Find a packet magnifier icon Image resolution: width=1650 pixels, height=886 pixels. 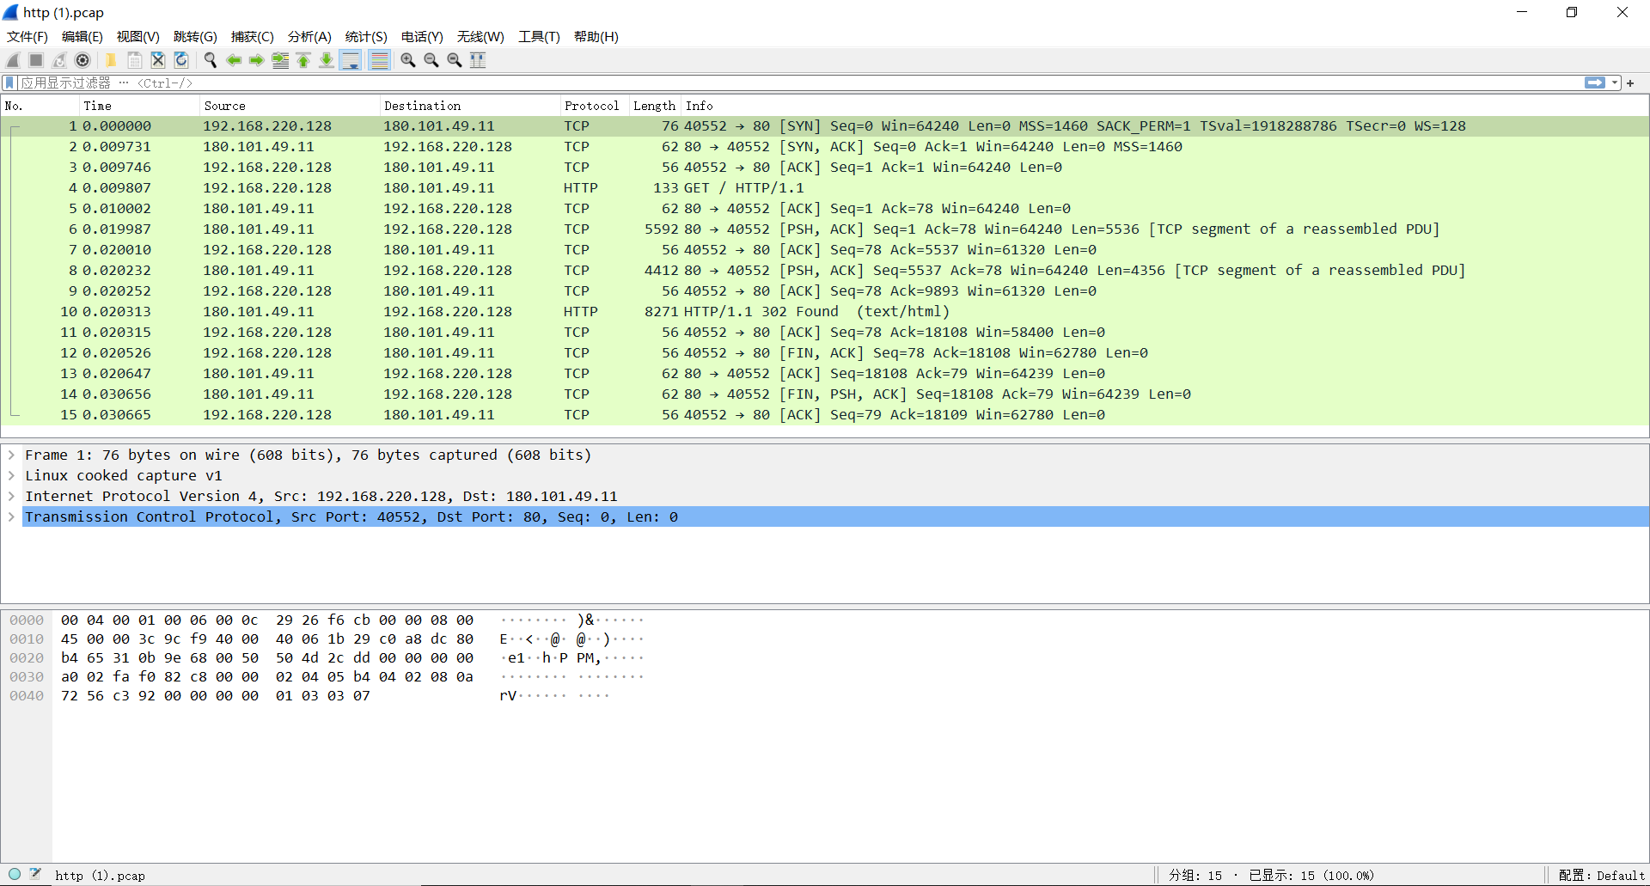210,60
